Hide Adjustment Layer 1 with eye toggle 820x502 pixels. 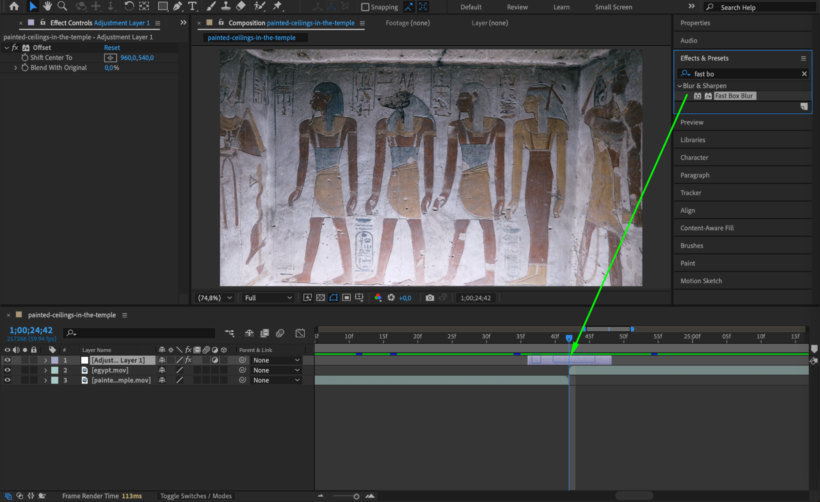tap(7, 360)
